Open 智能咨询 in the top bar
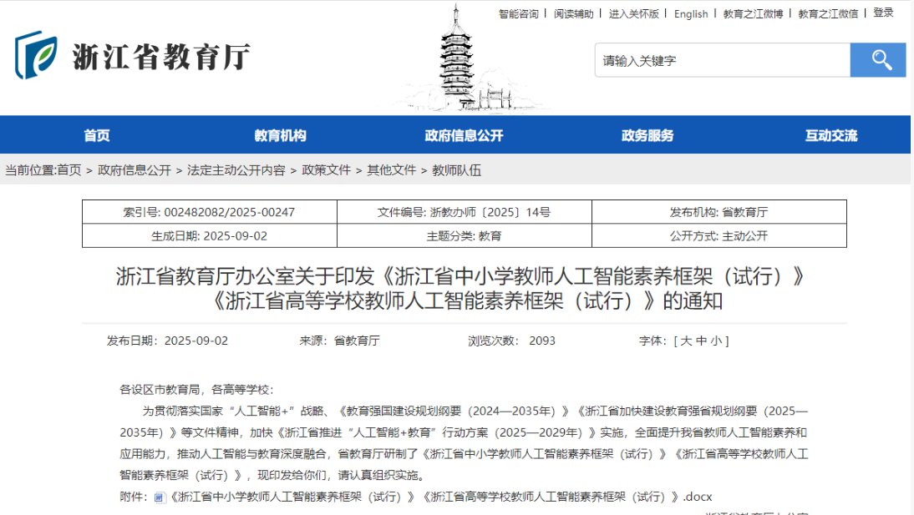The height and width of the screenshot is (515, 914). click(x=518, y=13)
